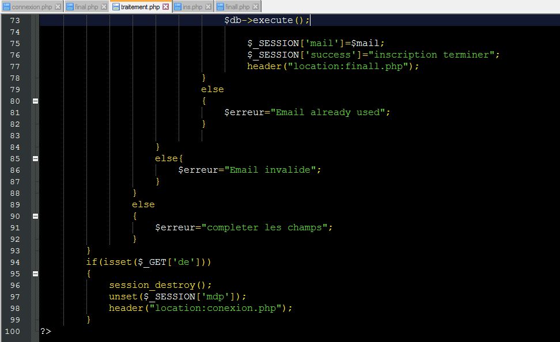Open the finall.php tab
The width and height of the screenshot is (560, 342).
click(237, 7)
